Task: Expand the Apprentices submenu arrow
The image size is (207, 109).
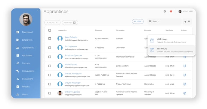Action: [x=36, y=48]
